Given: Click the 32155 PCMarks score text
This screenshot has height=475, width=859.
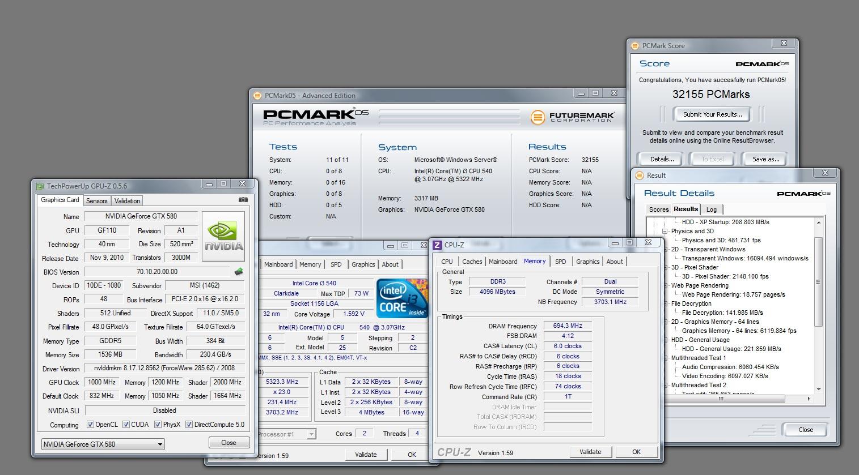Looking at the screenshot, I should click(711, 95).
